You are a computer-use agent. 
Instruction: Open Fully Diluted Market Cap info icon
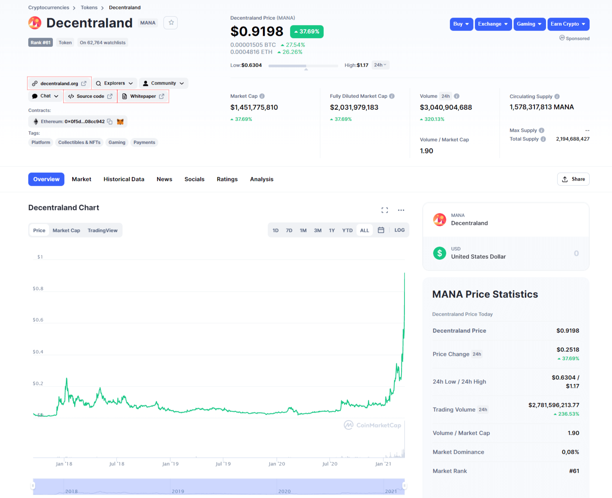pos(392,96)
